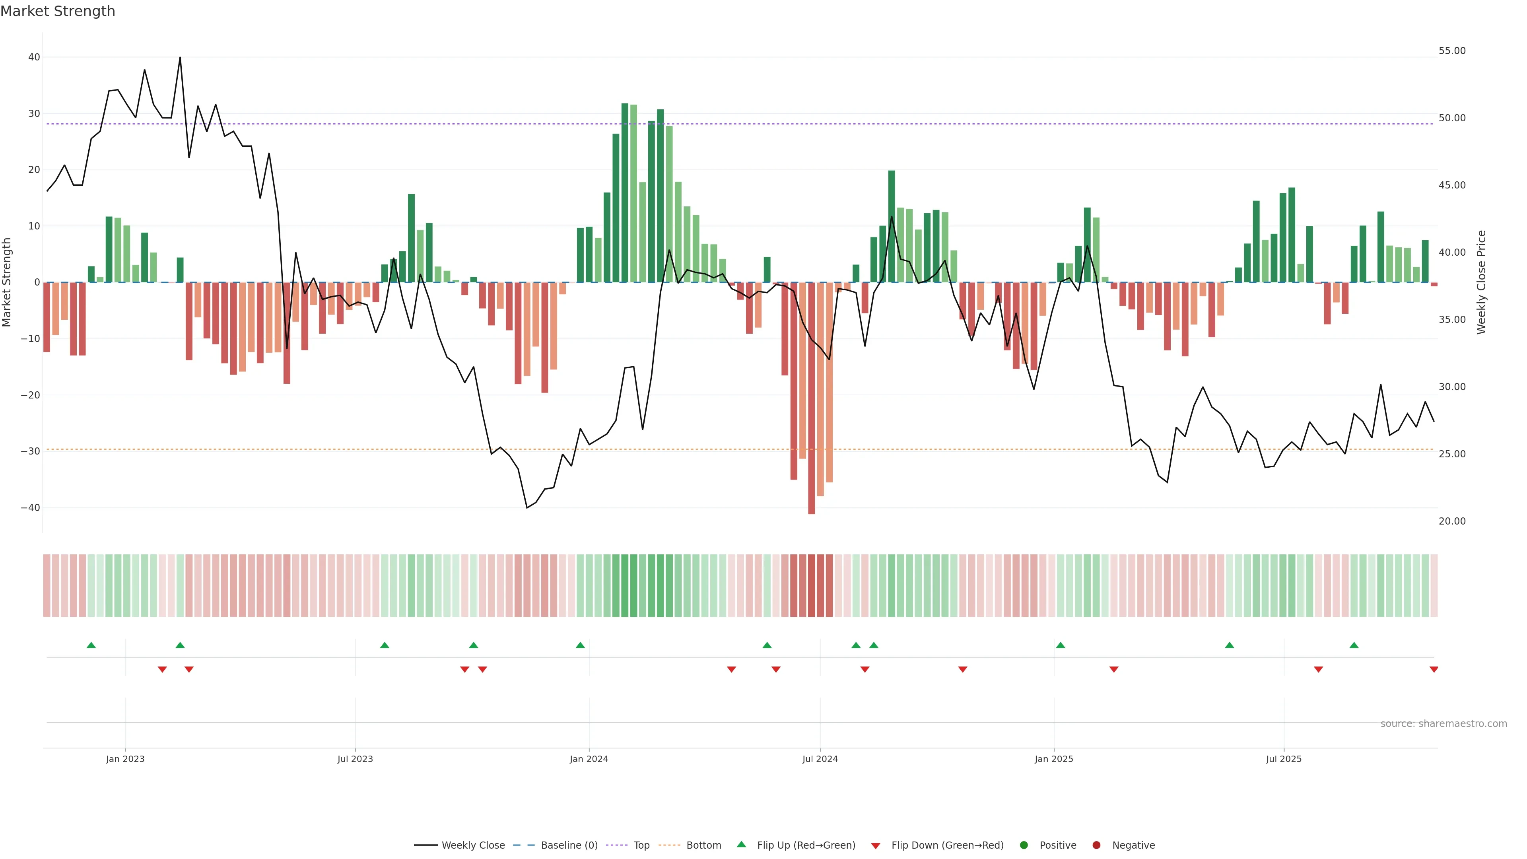Click the Jul 2025 x-axis label
1527x859 pixels.
point(1283,759)
